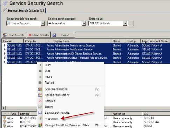Click the Service Security Search title icon

[x=5, y=3]
